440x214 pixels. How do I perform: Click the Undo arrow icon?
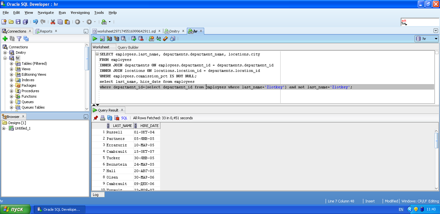(x=35, y=22)
